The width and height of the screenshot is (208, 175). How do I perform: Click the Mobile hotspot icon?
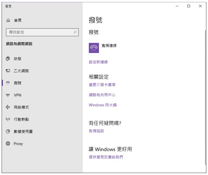coord(8,119)
